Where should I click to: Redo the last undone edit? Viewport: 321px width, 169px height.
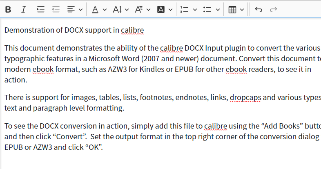274,9
